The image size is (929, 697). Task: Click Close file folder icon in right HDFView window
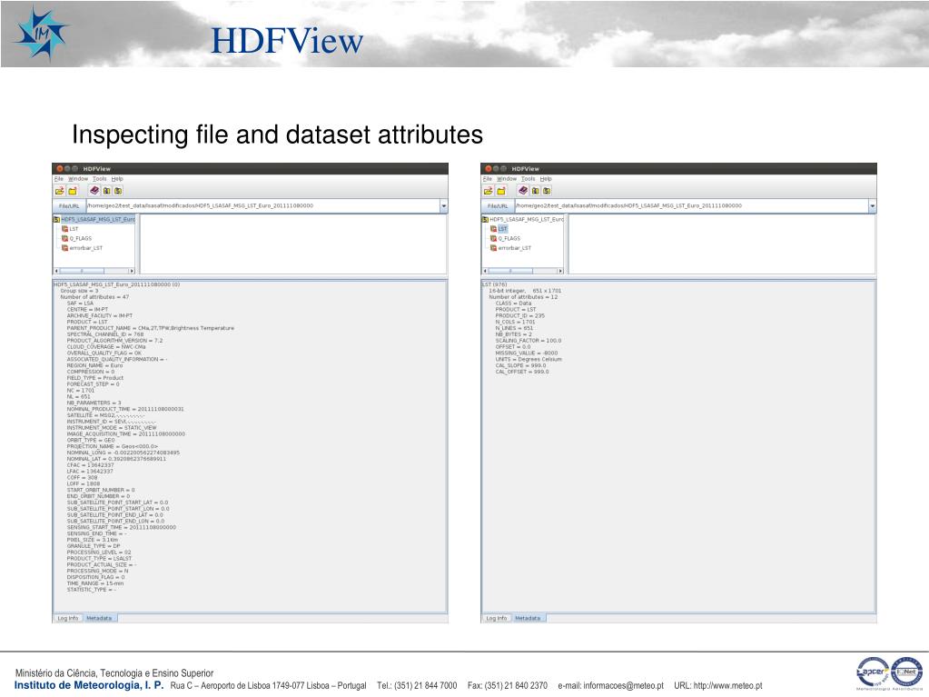pyautogui.click(x=501, y=191)
